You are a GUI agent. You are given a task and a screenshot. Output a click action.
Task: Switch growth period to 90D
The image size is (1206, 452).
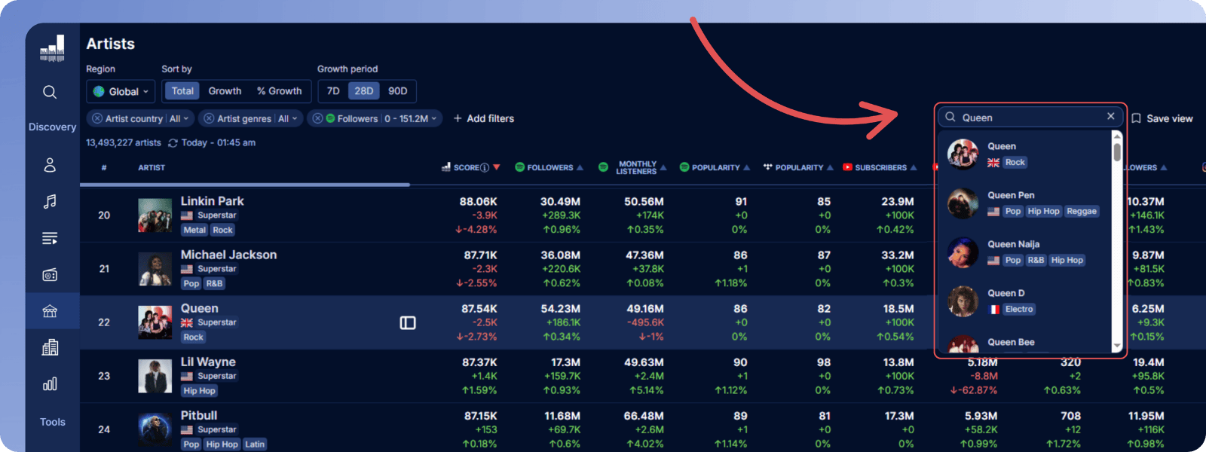click(x=397, y=91)
